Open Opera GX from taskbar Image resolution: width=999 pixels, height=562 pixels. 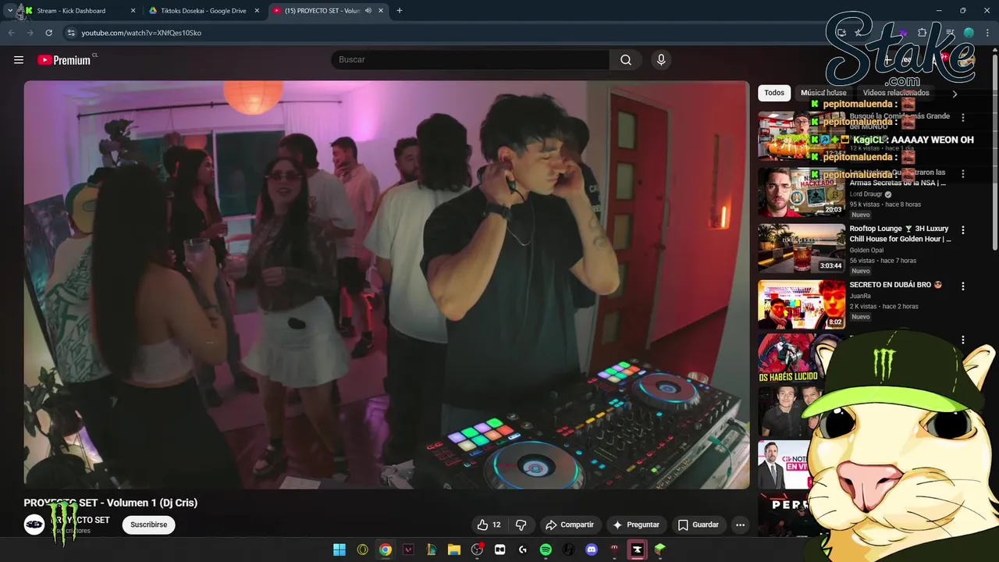click(x=362, y=550)
